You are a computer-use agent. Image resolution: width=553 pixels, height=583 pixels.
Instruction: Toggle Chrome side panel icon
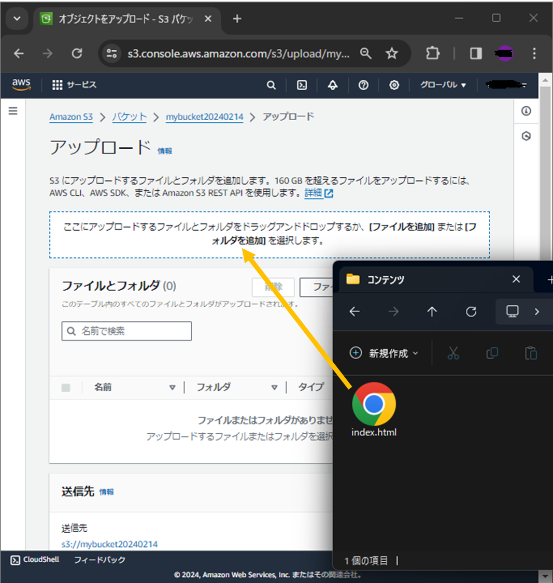pos(476,53)
